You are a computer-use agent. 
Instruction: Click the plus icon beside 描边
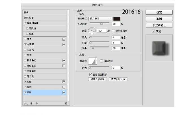tap(64, 39)
